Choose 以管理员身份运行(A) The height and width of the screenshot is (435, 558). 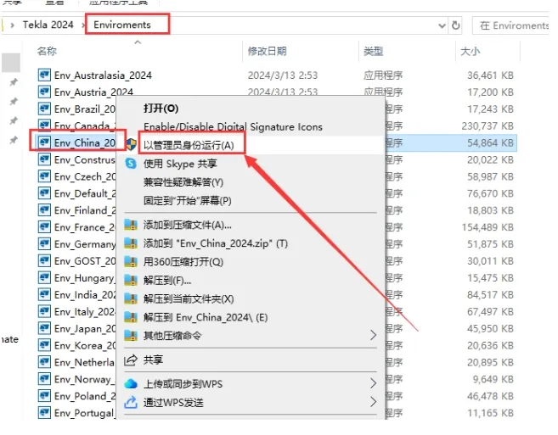[189, 145]
